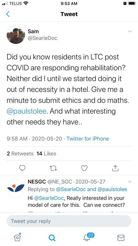The width and height of the screenshot is (138, 246).
Task: Expand options chevron on Sam's tweet
Action: tap(130, 31)
